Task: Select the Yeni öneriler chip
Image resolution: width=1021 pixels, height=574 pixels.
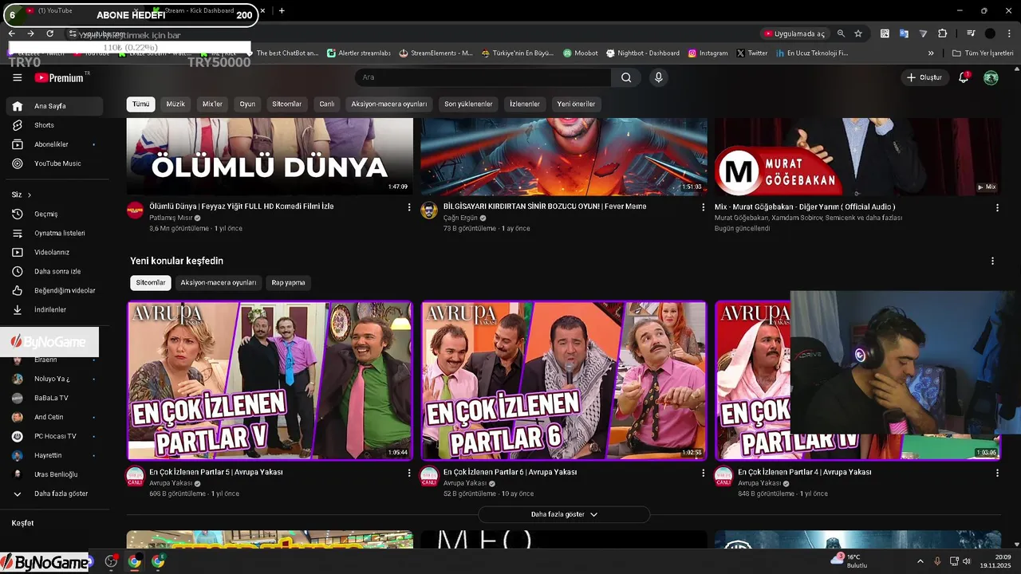Action: pos(576,104)
